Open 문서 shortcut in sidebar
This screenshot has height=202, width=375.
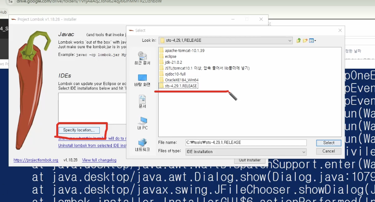click(142, 102)
